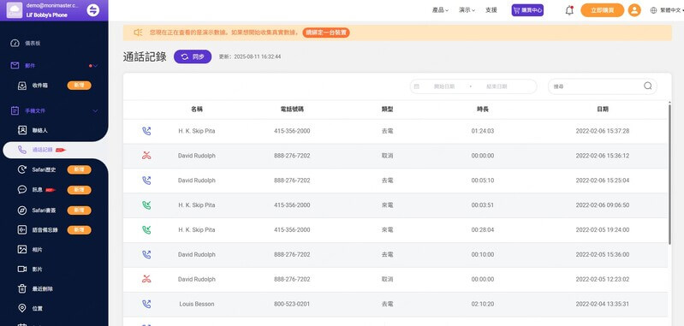This screenshot has height=326, width=684.
Task: Expand the 演示 dropdown in top navigation
Action: pos(467,10)
